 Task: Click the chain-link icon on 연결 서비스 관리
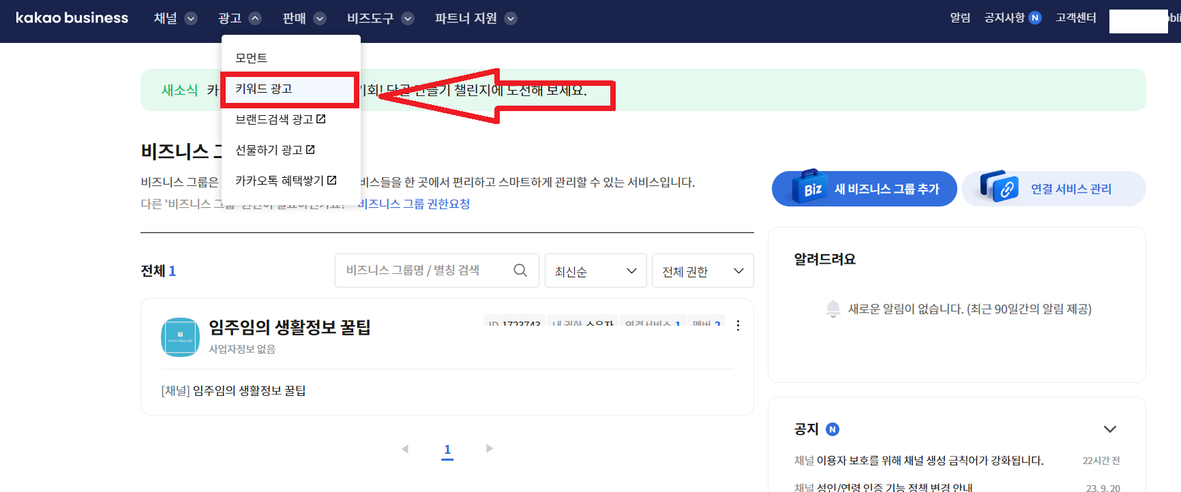tap(1000, 187)
